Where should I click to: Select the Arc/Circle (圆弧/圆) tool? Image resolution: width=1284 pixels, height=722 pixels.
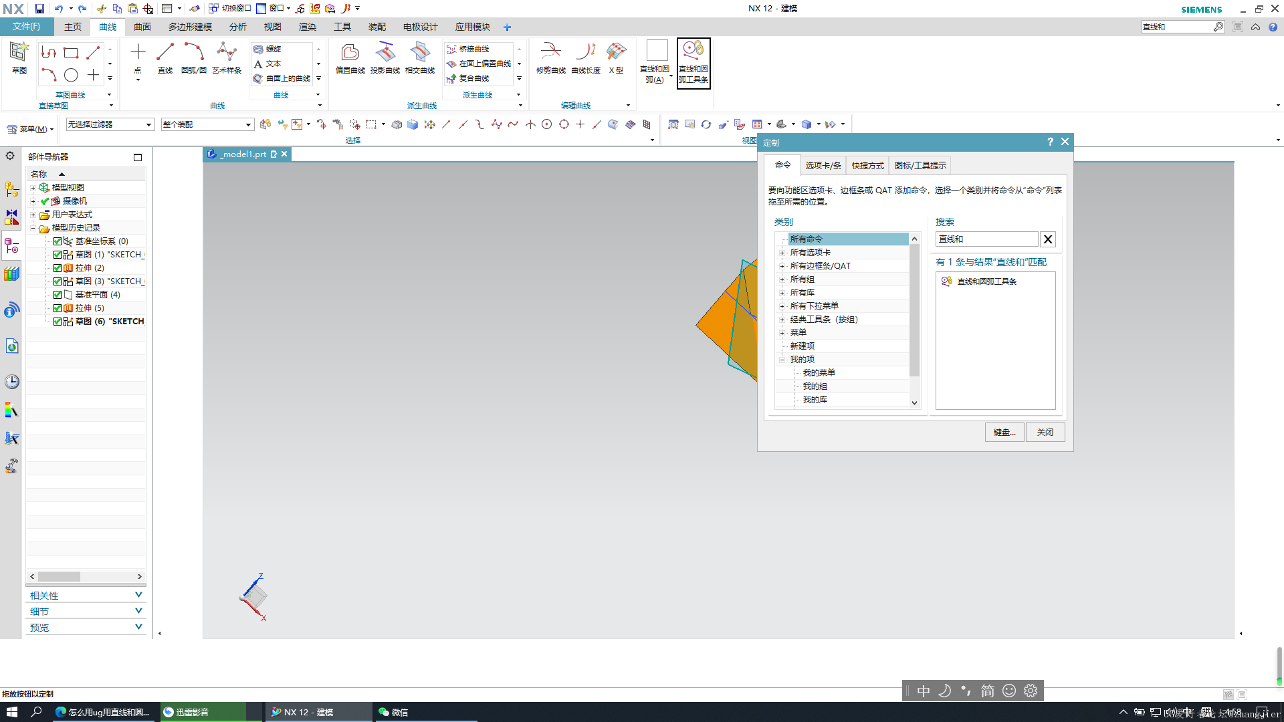(x=194, y=57)
